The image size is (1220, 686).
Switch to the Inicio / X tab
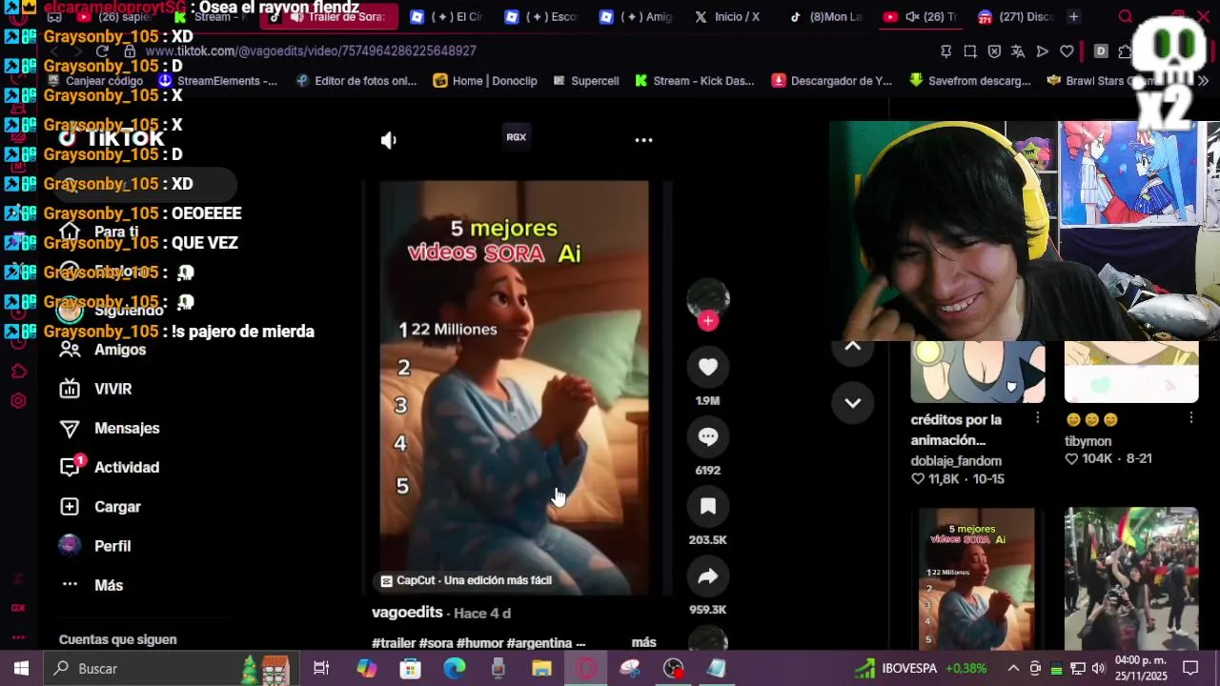coord(727,16)
